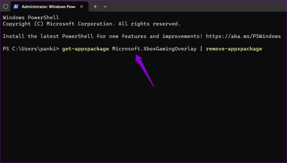
Task: Open a new terminal tab with plus
Action: (95, 6)
